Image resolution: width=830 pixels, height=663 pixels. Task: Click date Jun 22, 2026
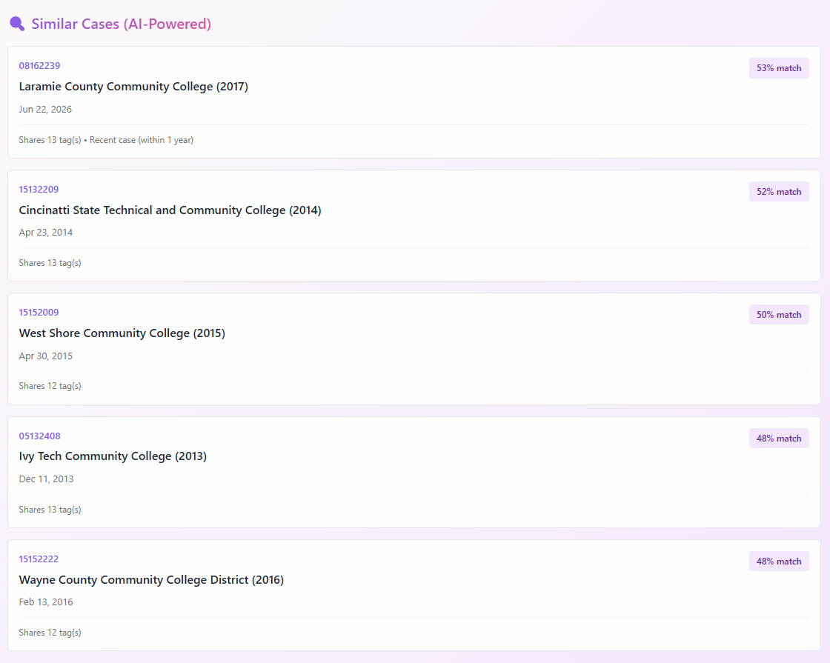tap(45, 110)
